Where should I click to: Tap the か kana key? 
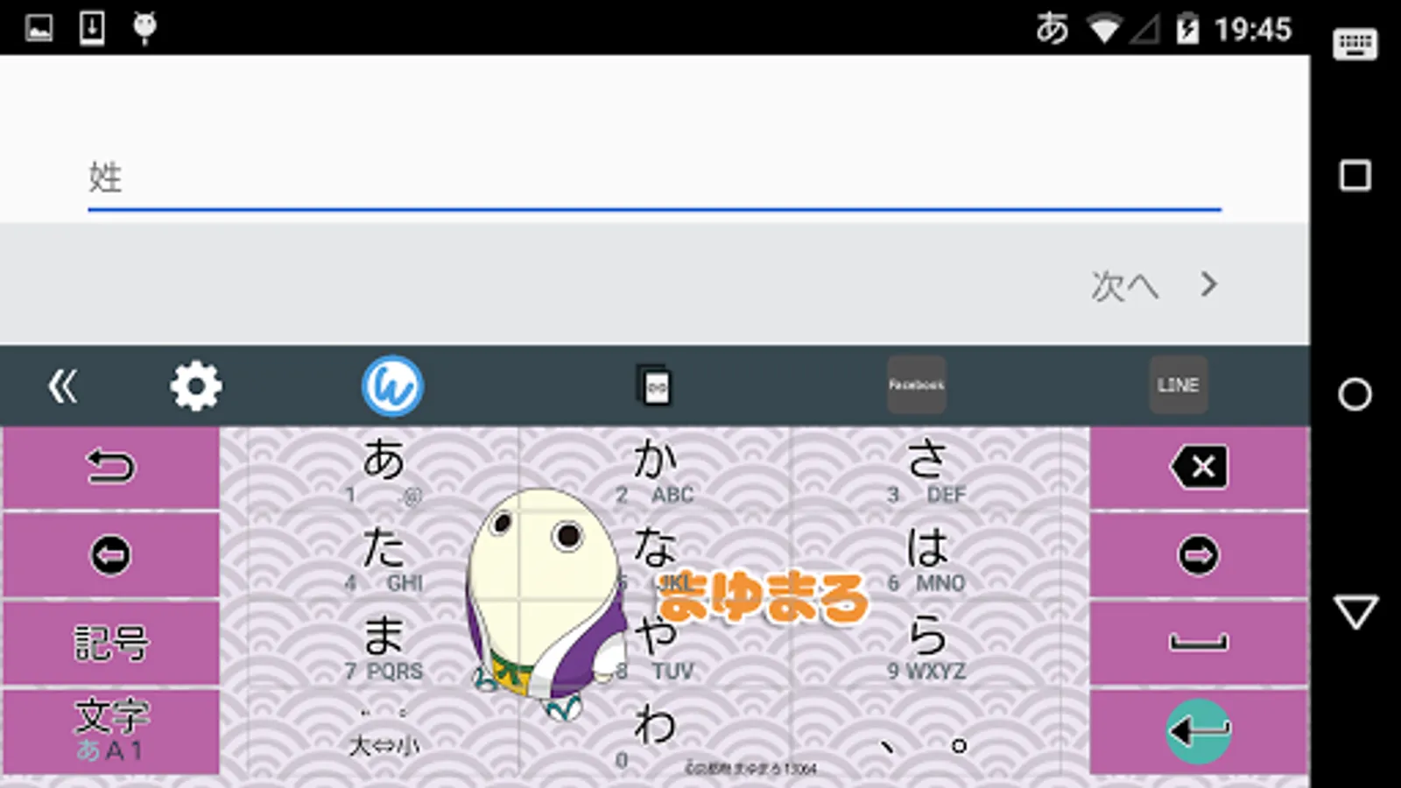[655, 469]
